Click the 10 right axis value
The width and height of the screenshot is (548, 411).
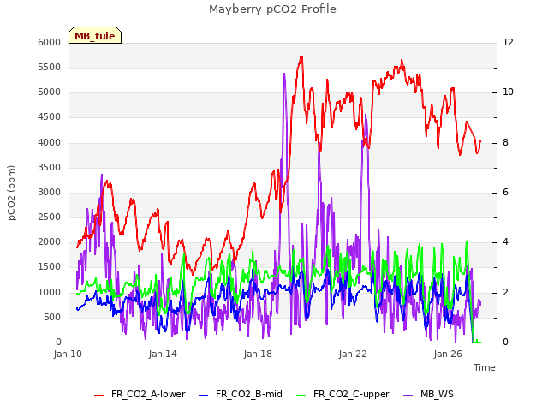(x=508, y=92)
